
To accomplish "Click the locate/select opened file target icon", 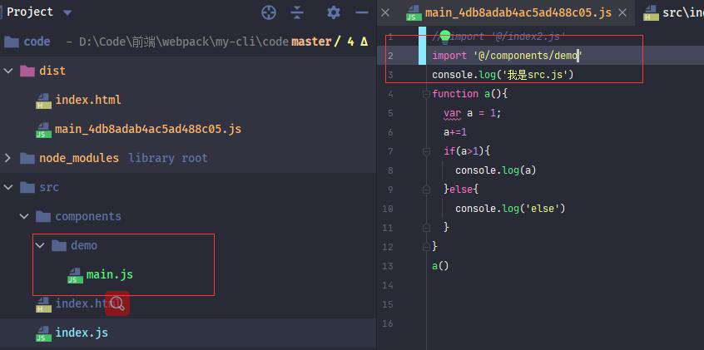I will tap(269, 12).
